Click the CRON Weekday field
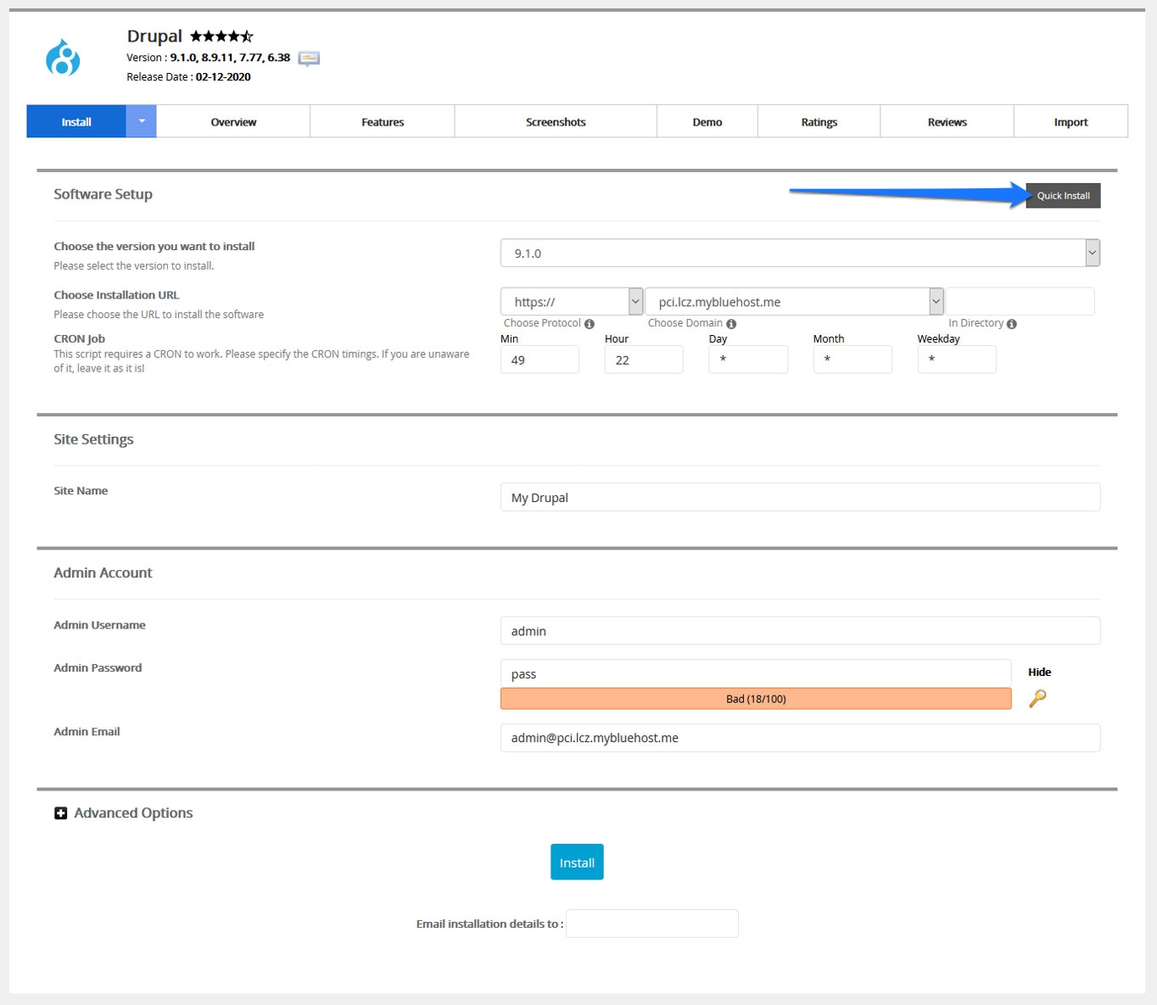Image resolution: width=1157 pixels, height=1005 pixels. coord(957,360)
